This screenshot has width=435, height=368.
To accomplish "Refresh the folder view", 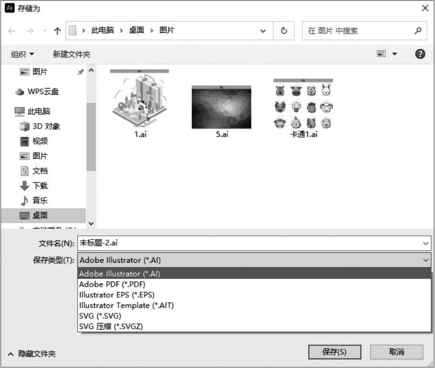I will [284, 31].
